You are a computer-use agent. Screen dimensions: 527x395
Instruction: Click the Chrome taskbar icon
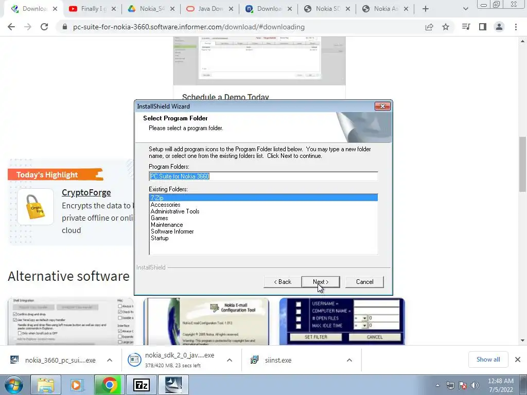click(x=109, y=385)
